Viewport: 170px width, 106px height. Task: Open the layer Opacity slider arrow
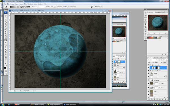click(x=167, y=60)
